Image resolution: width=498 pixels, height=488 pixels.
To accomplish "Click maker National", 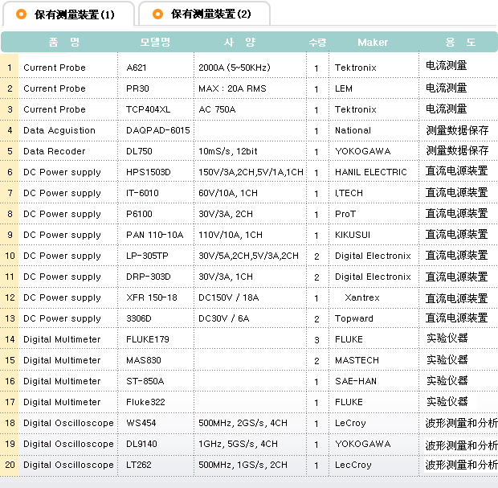I will click(353, 130).
